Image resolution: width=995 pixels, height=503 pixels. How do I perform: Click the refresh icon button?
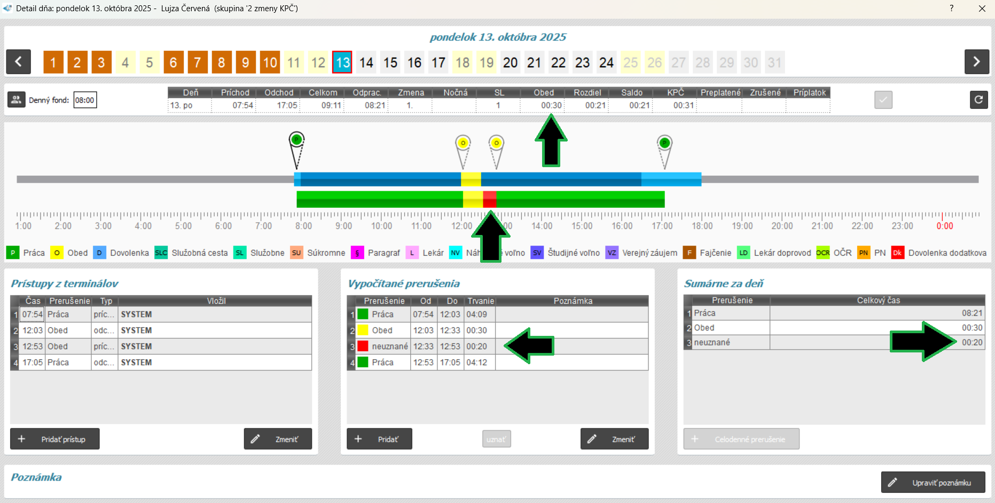[x=978, y=100]
